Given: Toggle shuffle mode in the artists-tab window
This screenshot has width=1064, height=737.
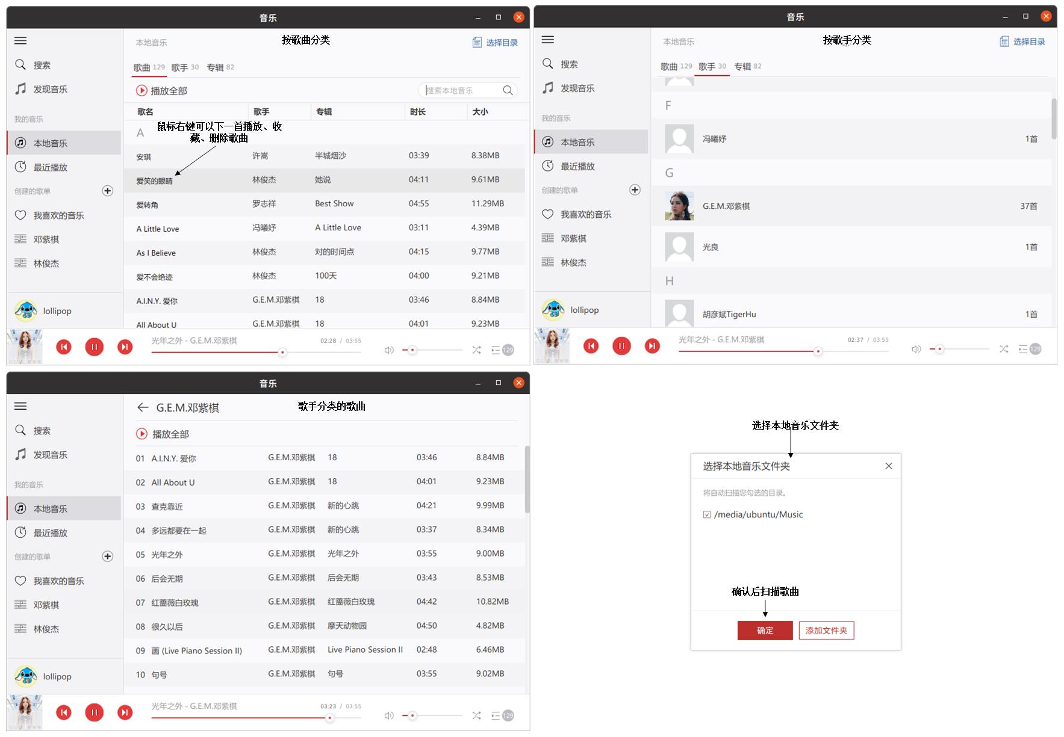Looking at the screenshot, I should 1004,349.
